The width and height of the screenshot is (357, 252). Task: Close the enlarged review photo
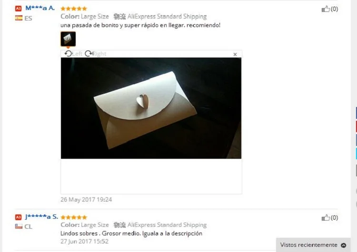235,54
